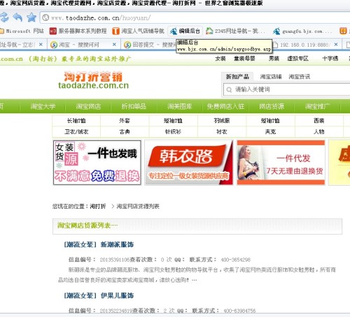
Task: Open the 折扣单品 nav menu
Action: pyautogui.click(x=134, y=107)
